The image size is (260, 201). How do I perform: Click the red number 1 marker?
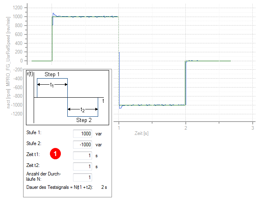(56, 154)
